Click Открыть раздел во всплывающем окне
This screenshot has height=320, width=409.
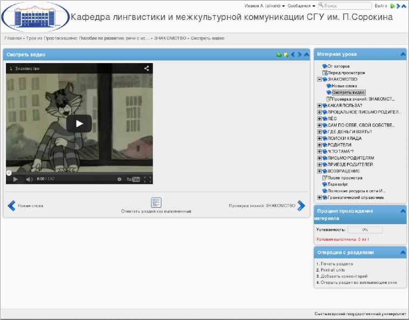tap(359, 282)
